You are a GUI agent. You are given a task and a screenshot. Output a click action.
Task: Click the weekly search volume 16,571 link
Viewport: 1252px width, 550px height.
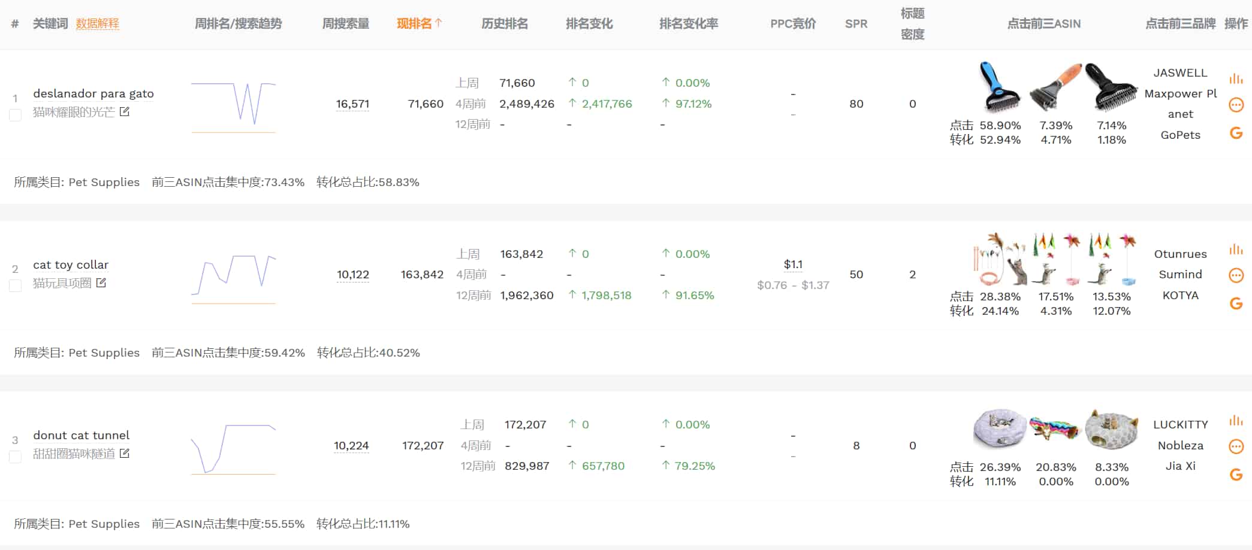point(352,104)
